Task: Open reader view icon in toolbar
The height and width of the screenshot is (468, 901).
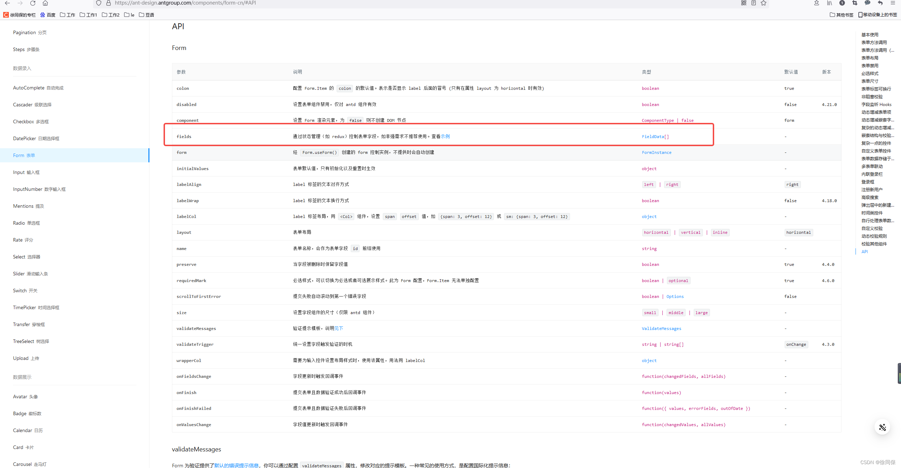Action: [753, 3]
